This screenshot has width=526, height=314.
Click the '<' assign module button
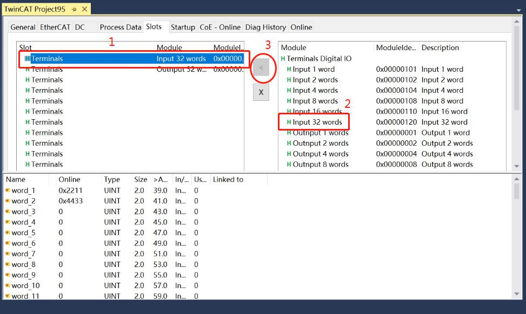pos(261,68)
